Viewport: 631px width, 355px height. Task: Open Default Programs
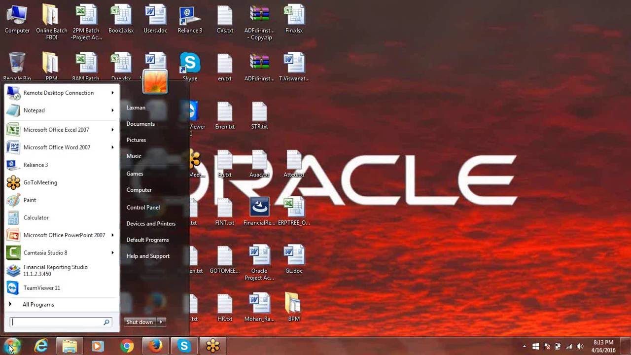coord(147,240)
